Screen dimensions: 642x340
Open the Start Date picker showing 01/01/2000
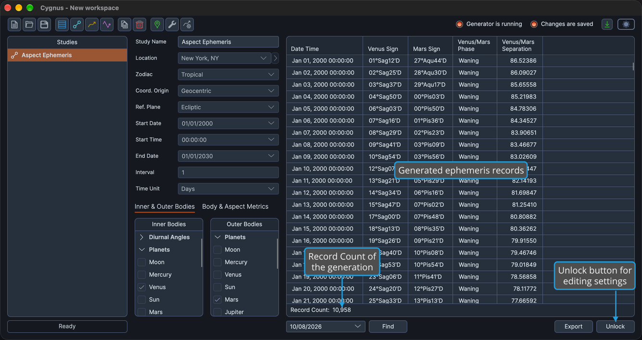(228, 123)
